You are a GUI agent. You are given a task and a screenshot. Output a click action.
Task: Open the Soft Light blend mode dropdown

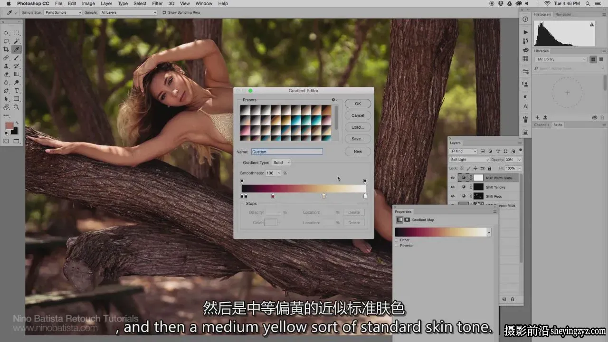(x=469, y=160)
